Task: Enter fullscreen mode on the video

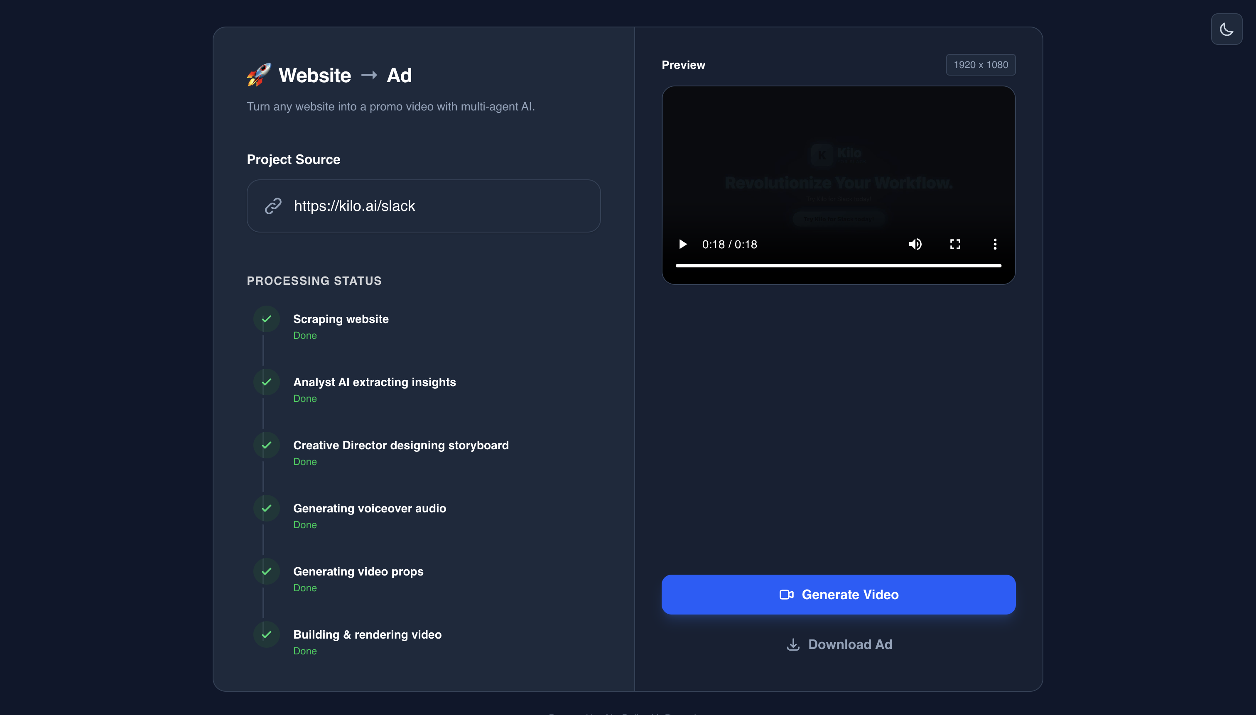Action: [x=954, y=244]
